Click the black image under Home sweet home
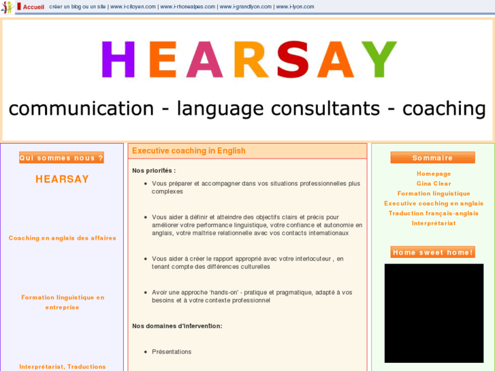The image size is (495, 371). point(434,313)
